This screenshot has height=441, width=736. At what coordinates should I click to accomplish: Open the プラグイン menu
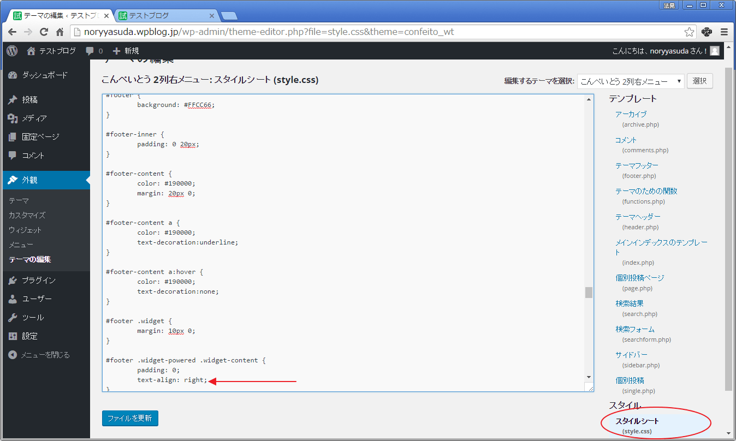[38, 281]
